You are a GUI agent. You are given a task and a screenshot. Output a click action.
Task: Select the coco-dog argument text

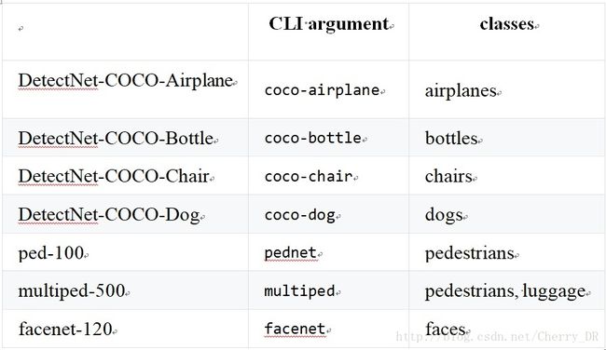tap(300, 215)
